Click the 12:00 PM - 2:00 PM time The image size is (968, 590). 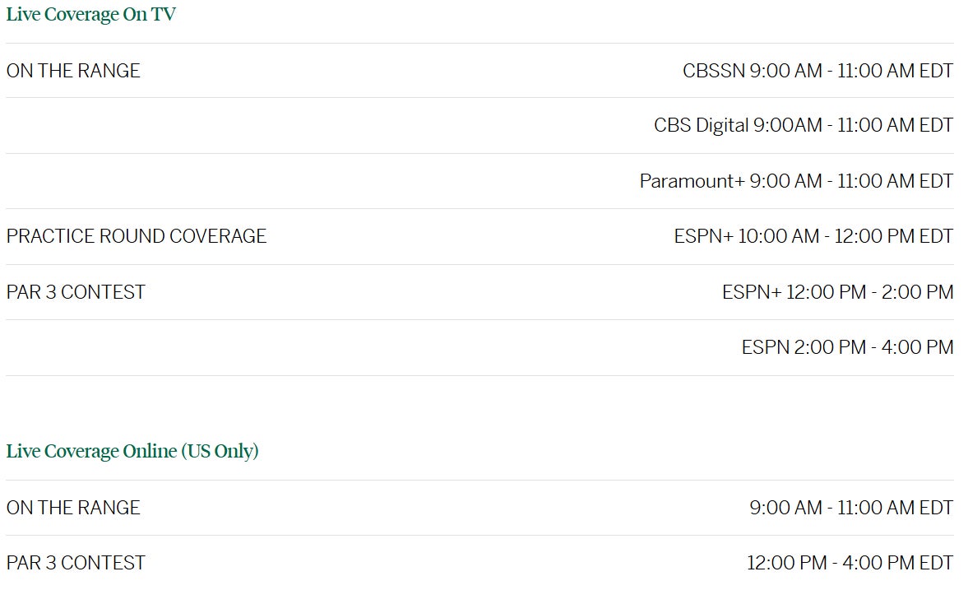click(869, 292)
